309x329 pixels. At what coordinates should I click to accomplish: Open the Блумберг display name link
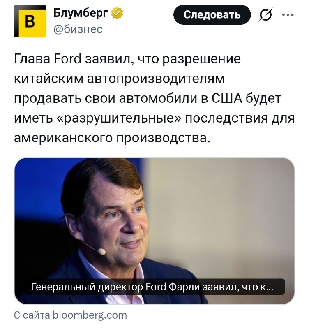point(81,14)
